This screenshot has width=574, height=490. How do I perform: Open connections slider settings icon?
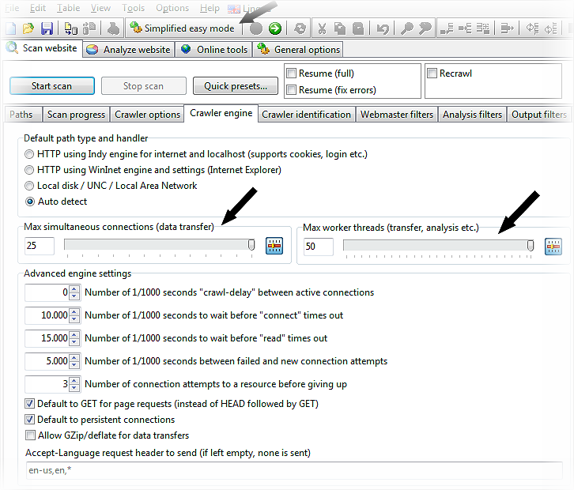tap(274, 246)
